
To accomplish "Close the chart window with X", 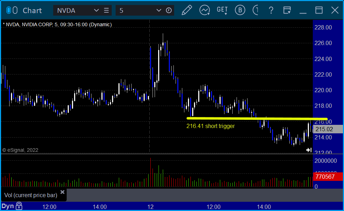I will coord(335,10).
